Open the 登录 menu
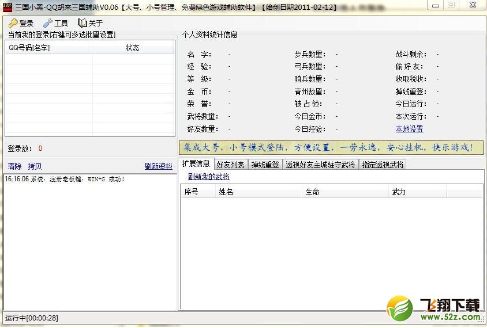This screenshot has height=328, width=487. [21, 23]
